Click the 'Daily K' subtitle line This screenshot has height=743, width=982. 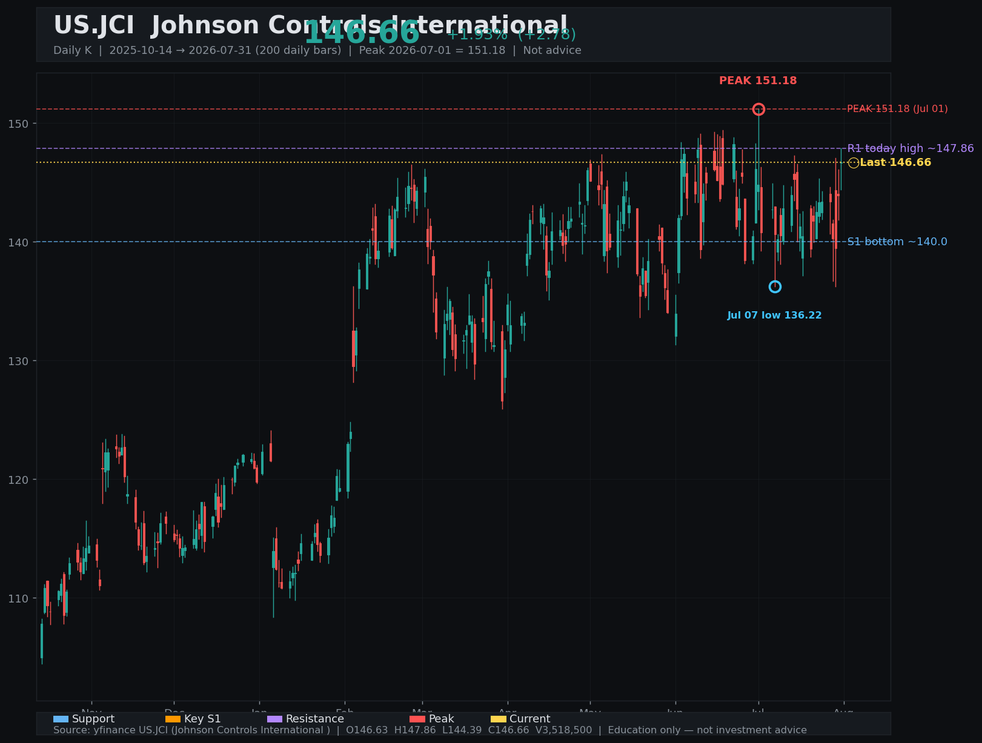(317, 50)
